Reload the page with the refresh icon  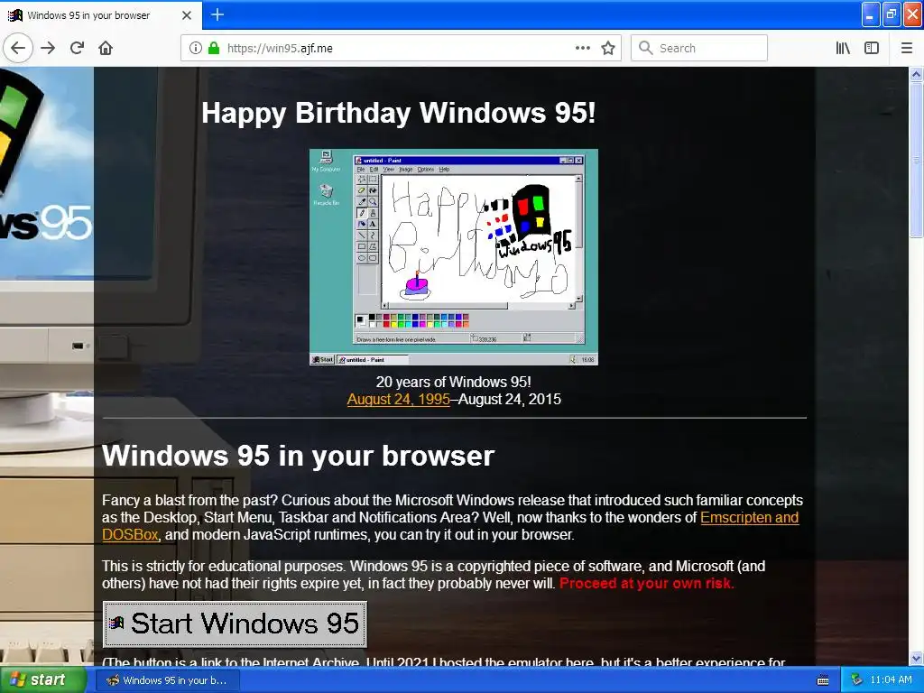coord(77,48)
